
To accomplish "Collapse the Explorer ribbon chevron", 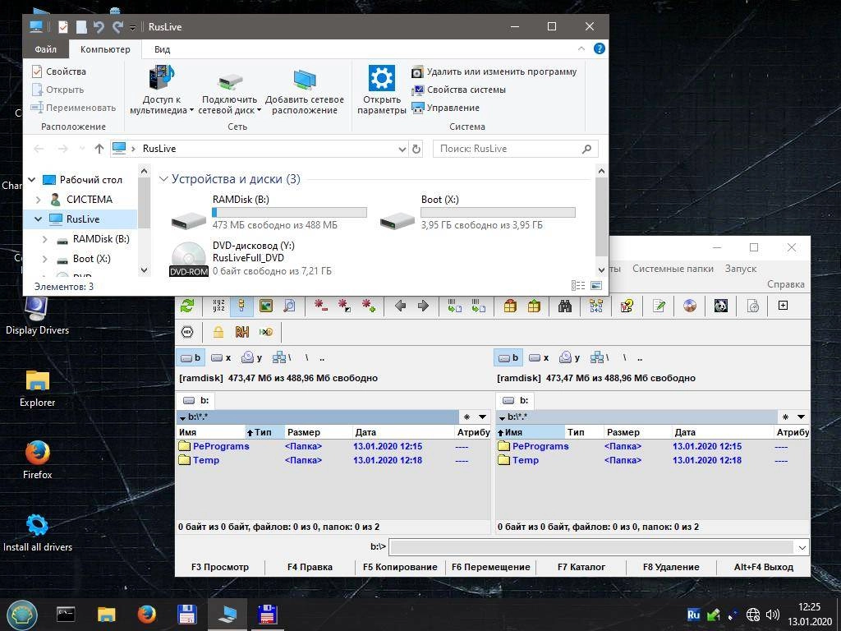I will [x=581, y=48].
